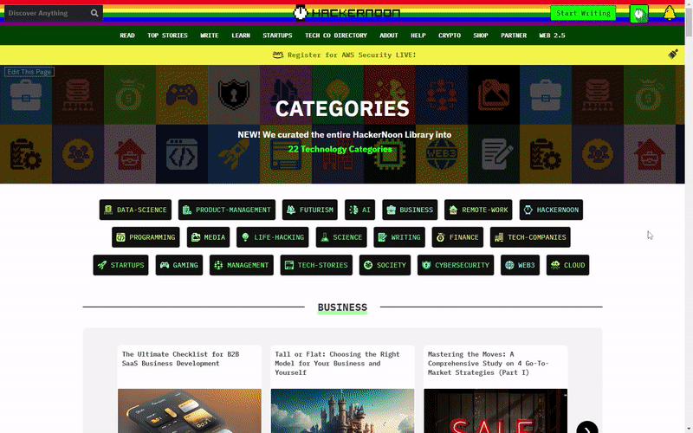Select the SCIENCE category
This screenshot has height=433, width=693.
tap(341, 237)
